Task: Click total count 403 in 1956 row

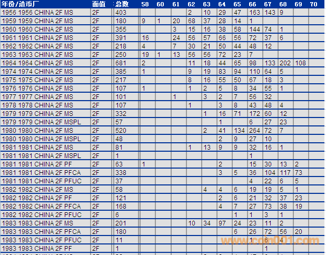Action: (121, 12)
